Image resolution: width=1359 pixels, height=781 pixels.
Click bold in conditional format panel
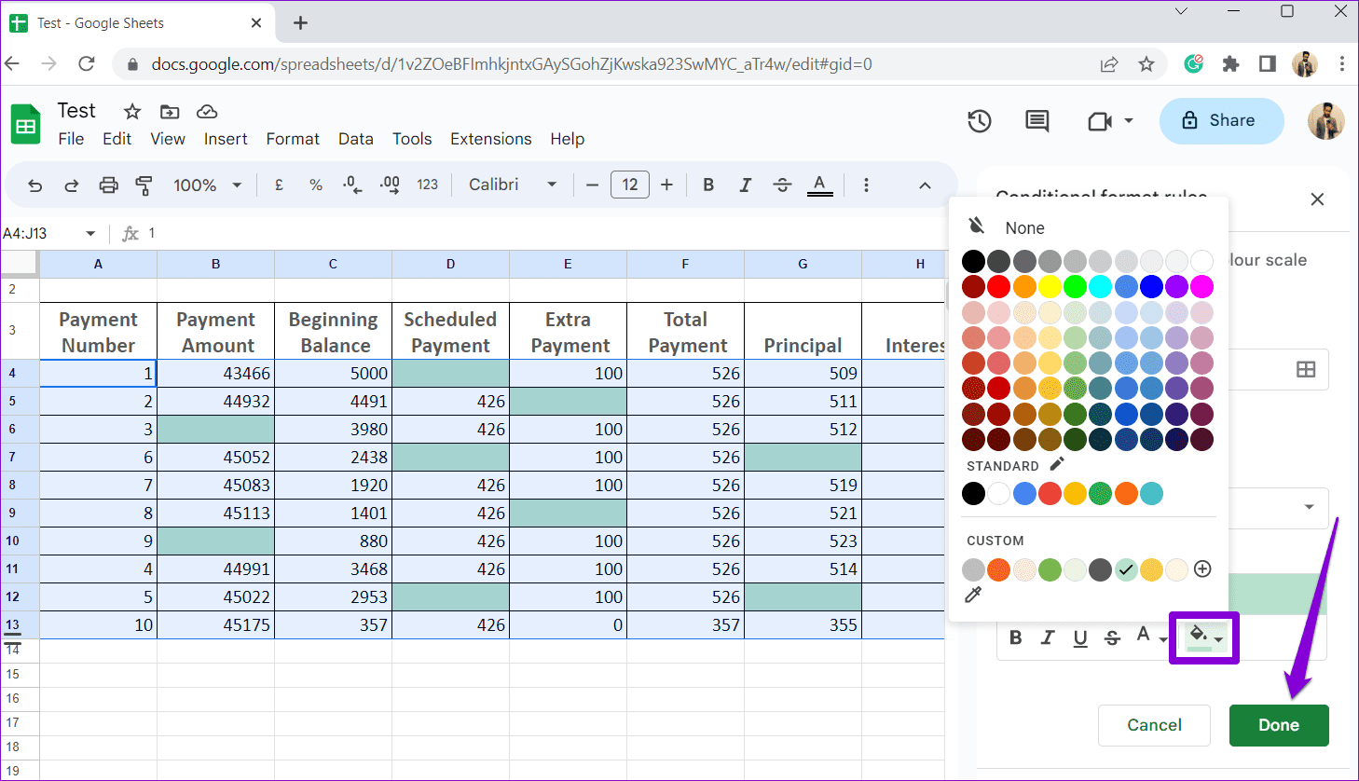(x=1016, y=637)
